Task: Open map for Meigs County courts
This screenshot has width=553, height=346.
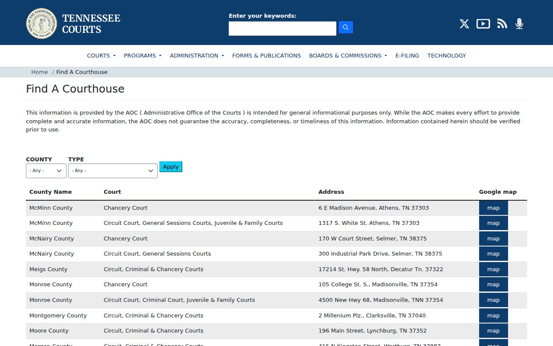Action: tap(493, 269)
